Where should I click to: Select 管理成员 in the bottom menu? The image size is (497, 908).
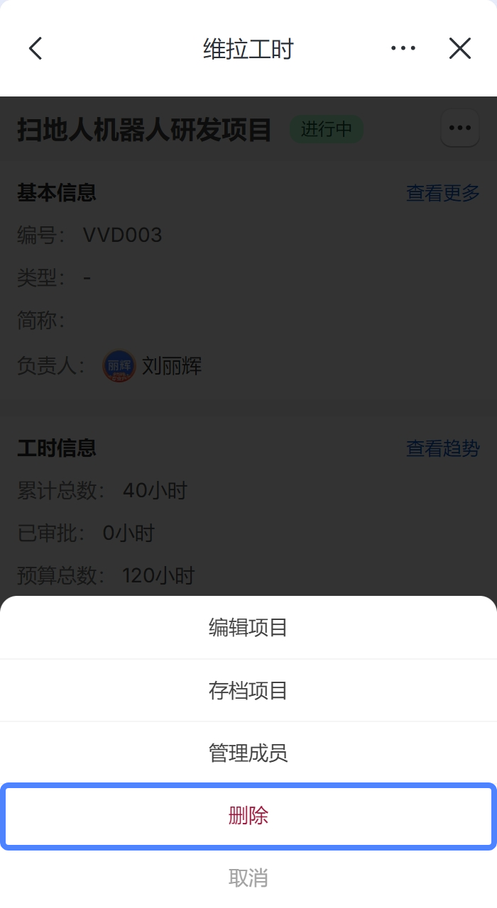pos(248,753)
